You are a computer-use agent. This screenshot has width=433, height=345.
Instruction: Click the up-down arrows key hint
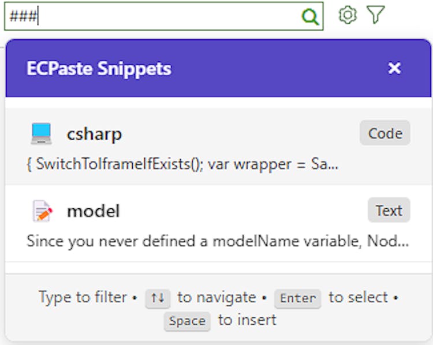[158, 298]
